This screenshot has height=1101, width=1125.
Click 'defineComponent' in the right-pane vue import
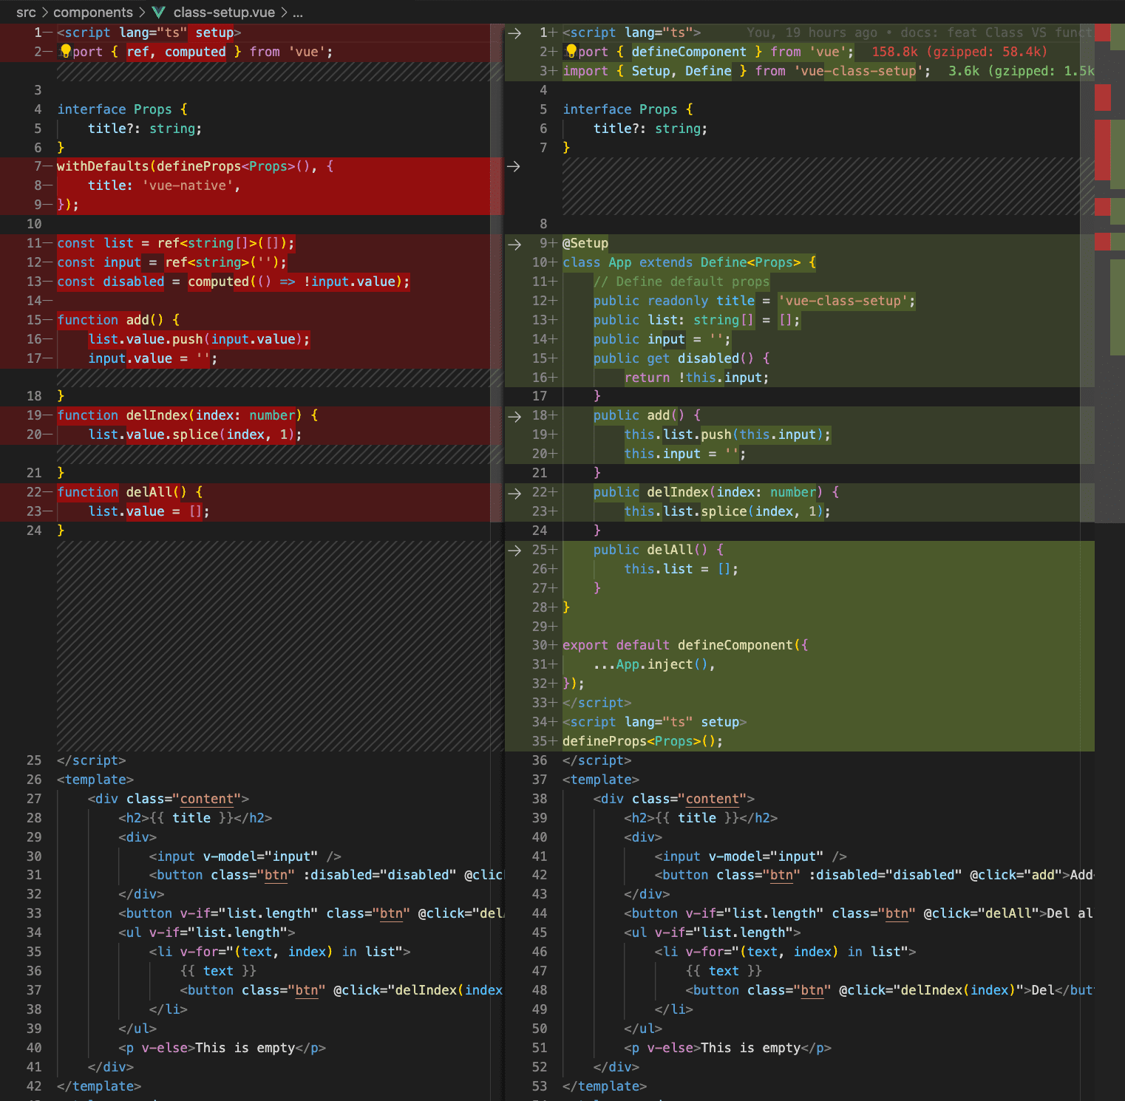coord(690,52)
